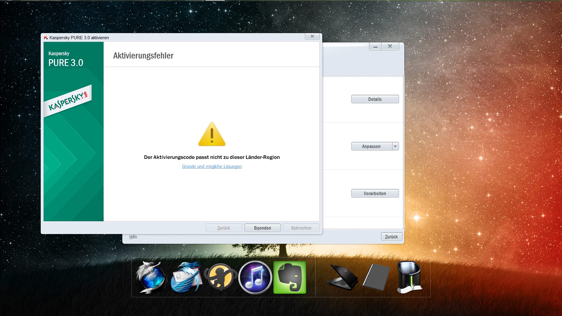Expand the Anpassen dropdown arrow
Image resolution: width=562 pixels, height=316 pixels.
[395, 146]
